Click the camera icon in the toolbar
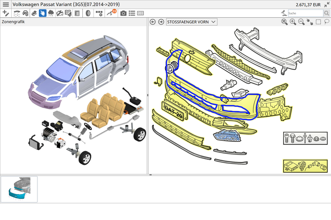Image resolution: width=331 pixels, height=220 pixels. point(123,13)
